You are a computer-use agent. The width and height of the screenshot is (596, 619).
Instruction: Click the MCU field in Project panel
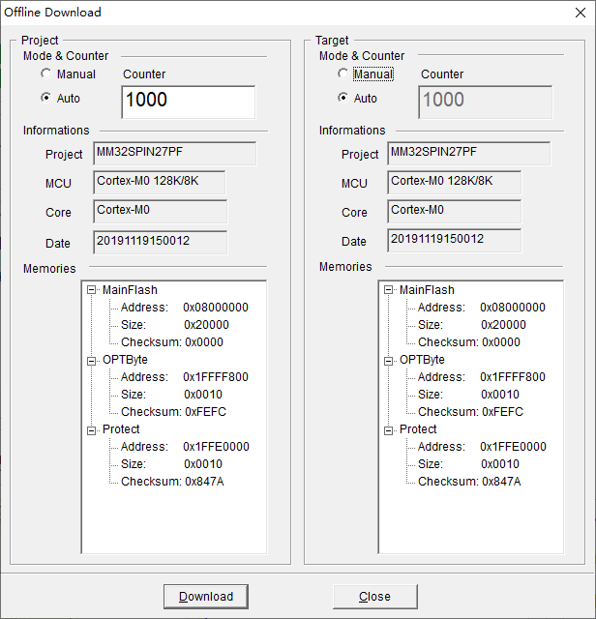pyautogui.click(x=160, y=182)
